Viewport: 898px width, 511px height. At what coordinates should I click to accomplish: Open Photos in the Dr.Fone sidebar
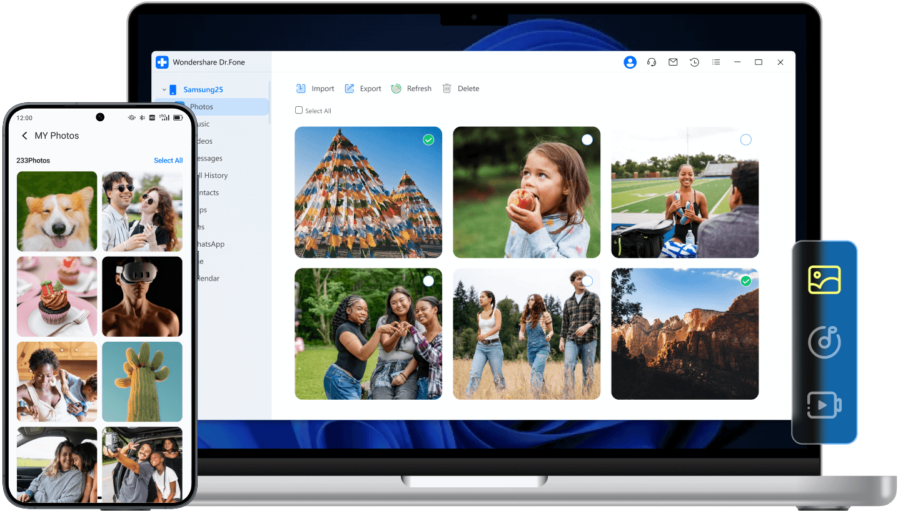click(211, 107)
